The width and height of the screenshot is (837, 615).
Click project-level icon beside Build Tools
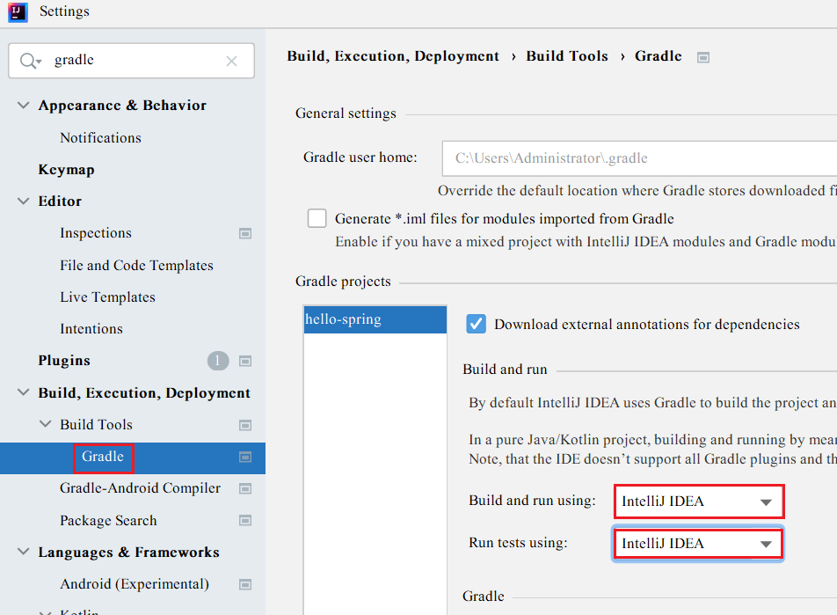[245, 425]
